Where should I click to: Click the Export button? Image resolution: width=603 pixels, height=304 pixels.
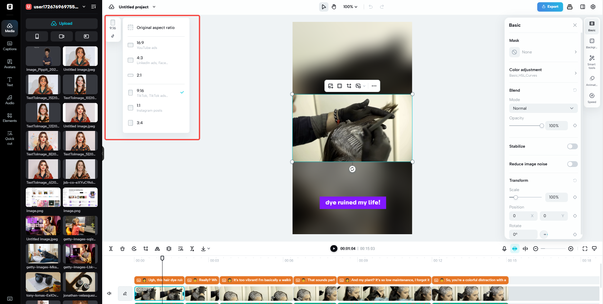pos(550,7)
